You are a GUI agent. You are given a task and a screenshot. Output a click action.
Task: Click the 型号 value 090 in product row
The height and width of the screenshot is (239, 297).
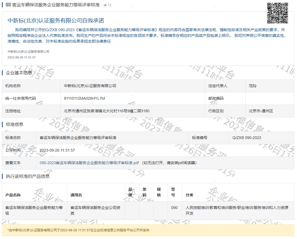click(x=174, y=208)
